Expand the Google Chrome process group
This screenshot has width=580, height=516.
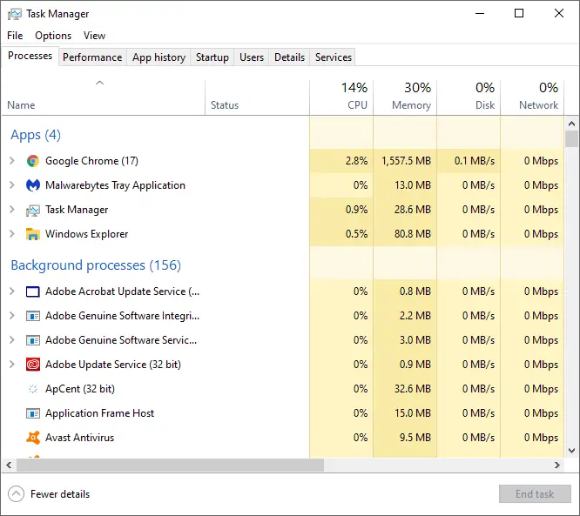(x=12, y=161)
